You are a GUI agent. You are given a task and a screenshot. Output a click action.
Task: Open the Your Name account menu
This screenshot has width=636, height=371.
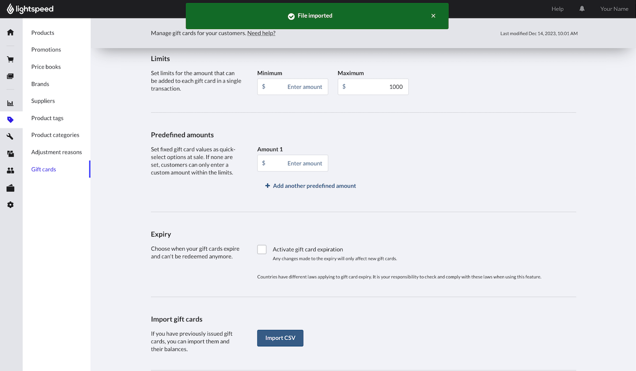(614, 9)
